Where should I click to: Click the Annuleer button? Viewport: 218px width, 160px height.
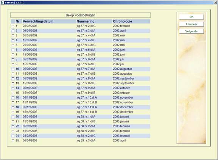pos(192,24)
